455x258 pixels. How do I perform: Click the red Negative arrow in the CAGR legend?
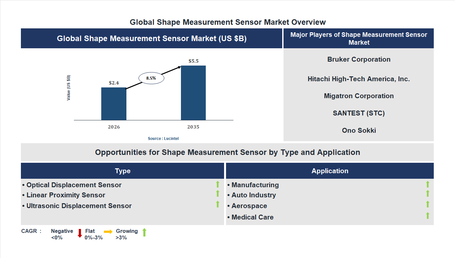point(79,233)
